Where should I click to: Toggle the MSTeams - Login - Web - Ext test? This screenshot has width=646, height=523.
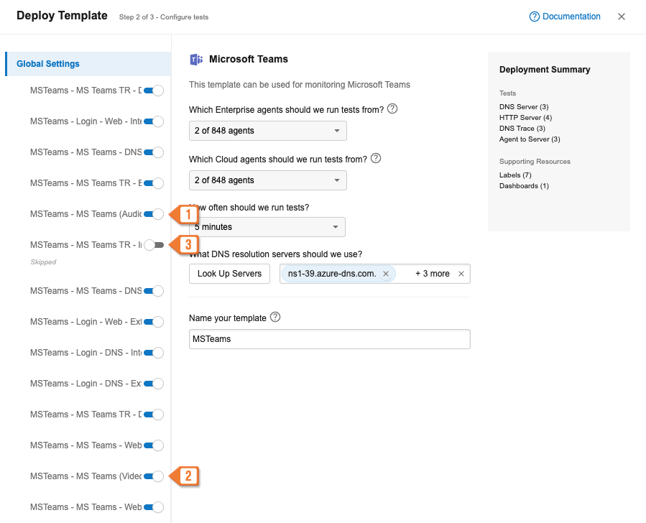pyautogui.click(x=154, y=322)
